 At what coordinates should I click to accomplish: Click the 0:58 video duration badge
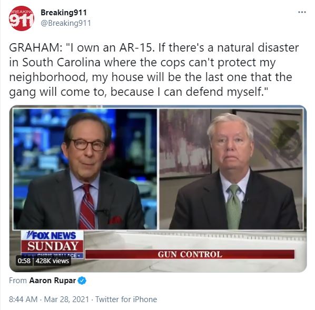24,261
